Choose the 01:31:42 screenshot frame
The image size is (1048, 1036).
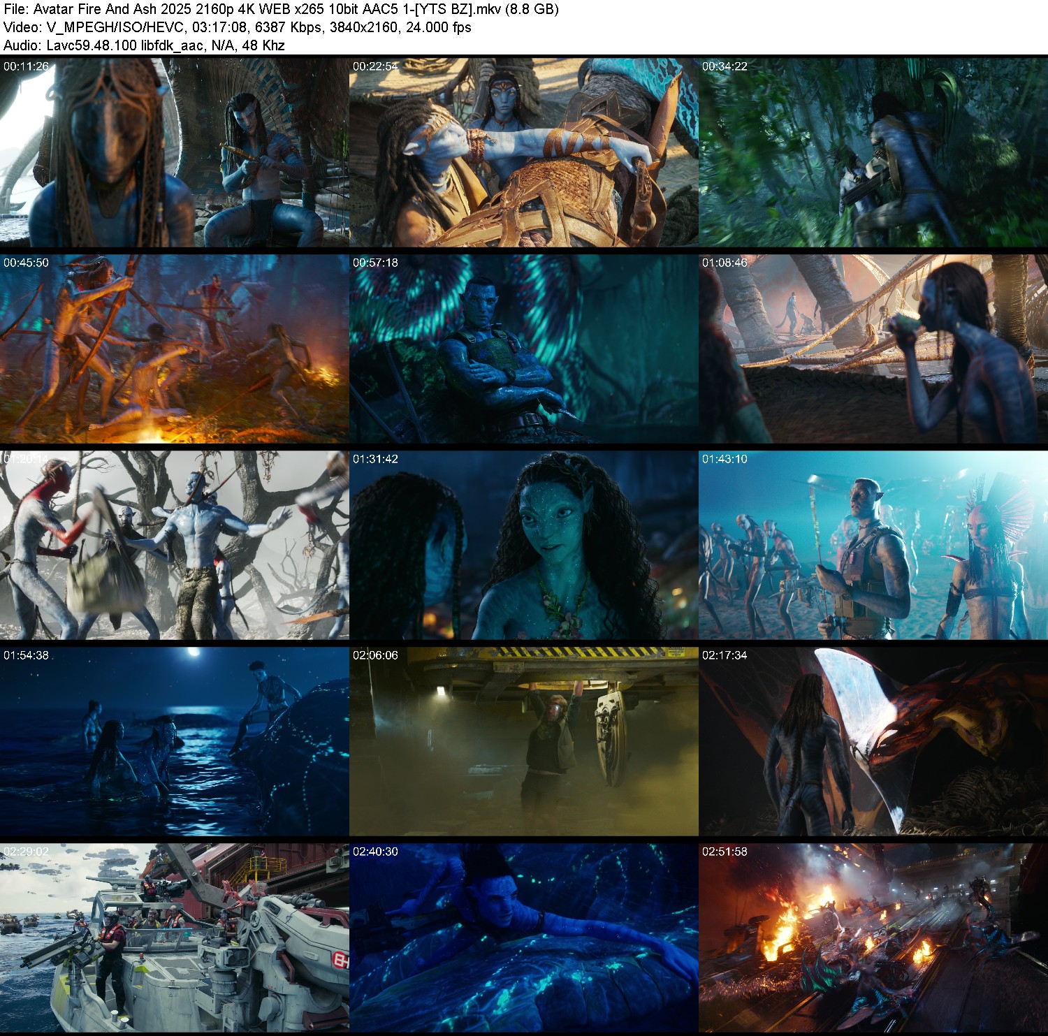[524, 545]
